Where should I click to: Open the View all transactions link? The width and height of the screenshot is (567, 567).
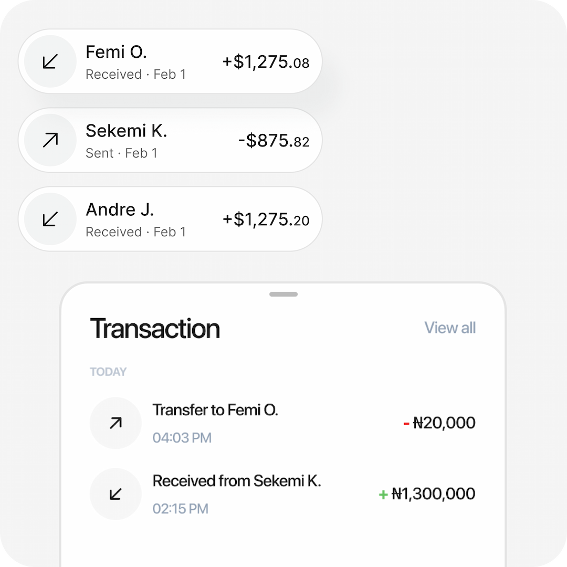point(450,328)
